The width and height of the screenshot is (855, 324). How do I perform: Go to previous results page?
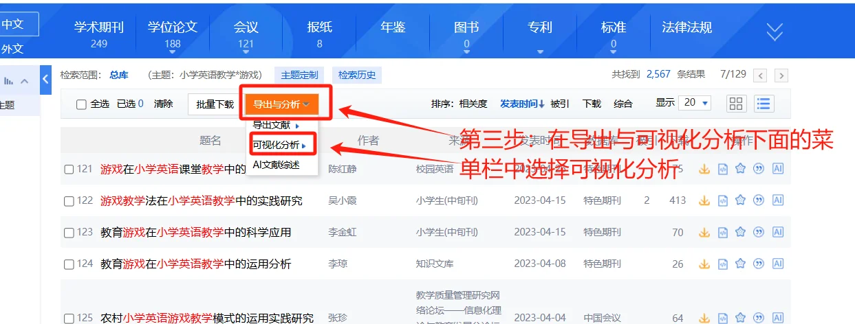coord(760,75)
